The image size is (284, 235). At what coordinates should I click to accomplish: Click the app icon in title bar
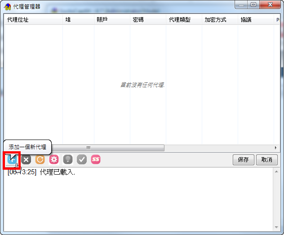(x=8, y=6)
